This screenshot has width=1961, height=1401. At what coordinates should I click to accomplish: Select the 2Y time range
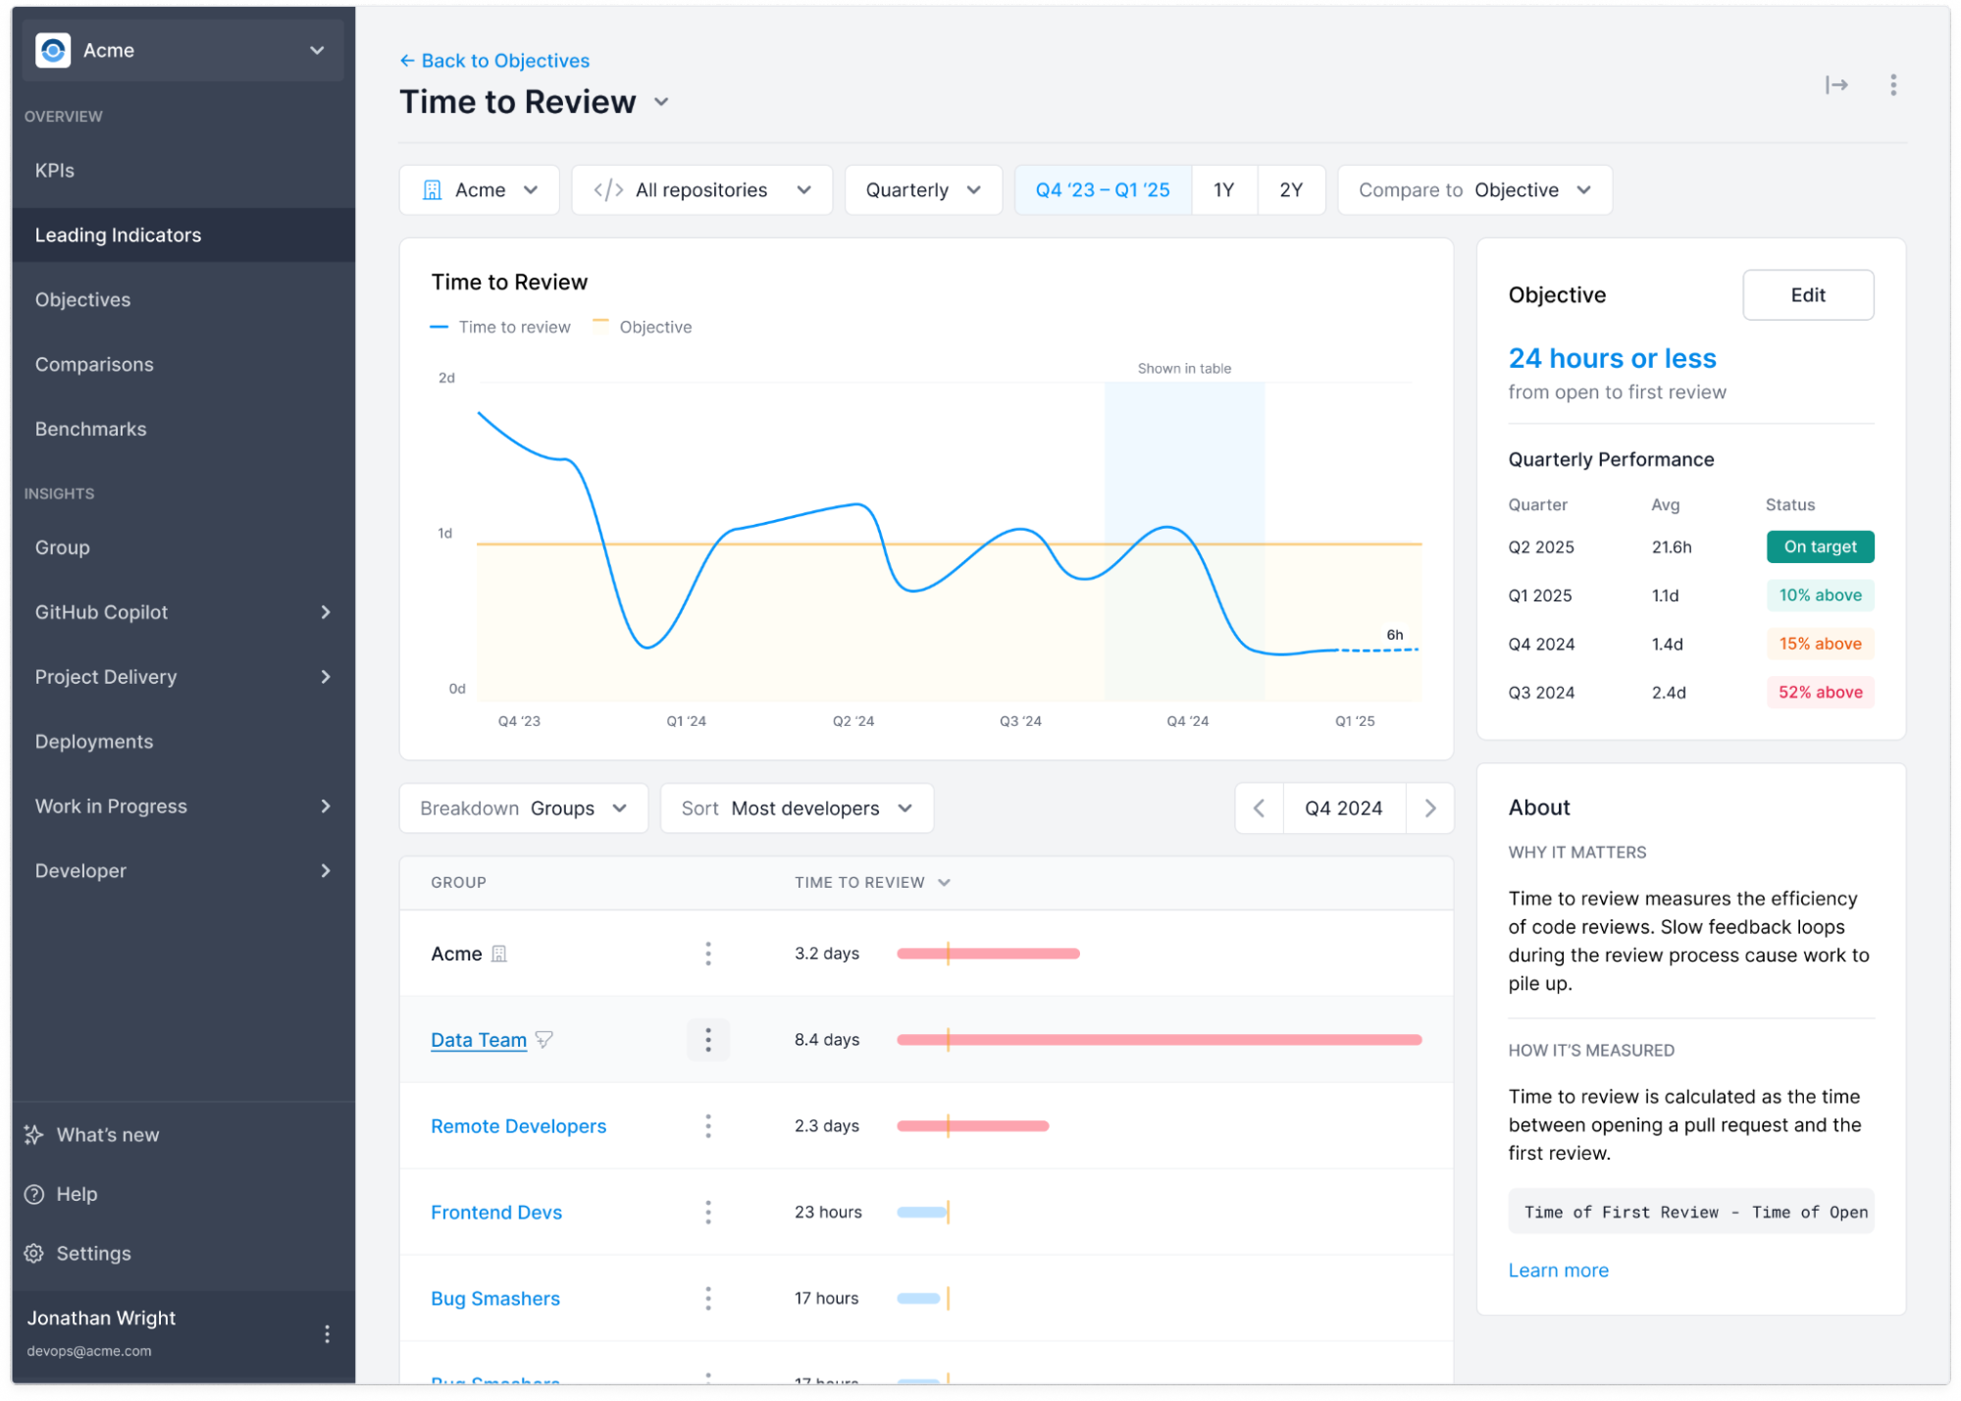tap(1290, 190)
